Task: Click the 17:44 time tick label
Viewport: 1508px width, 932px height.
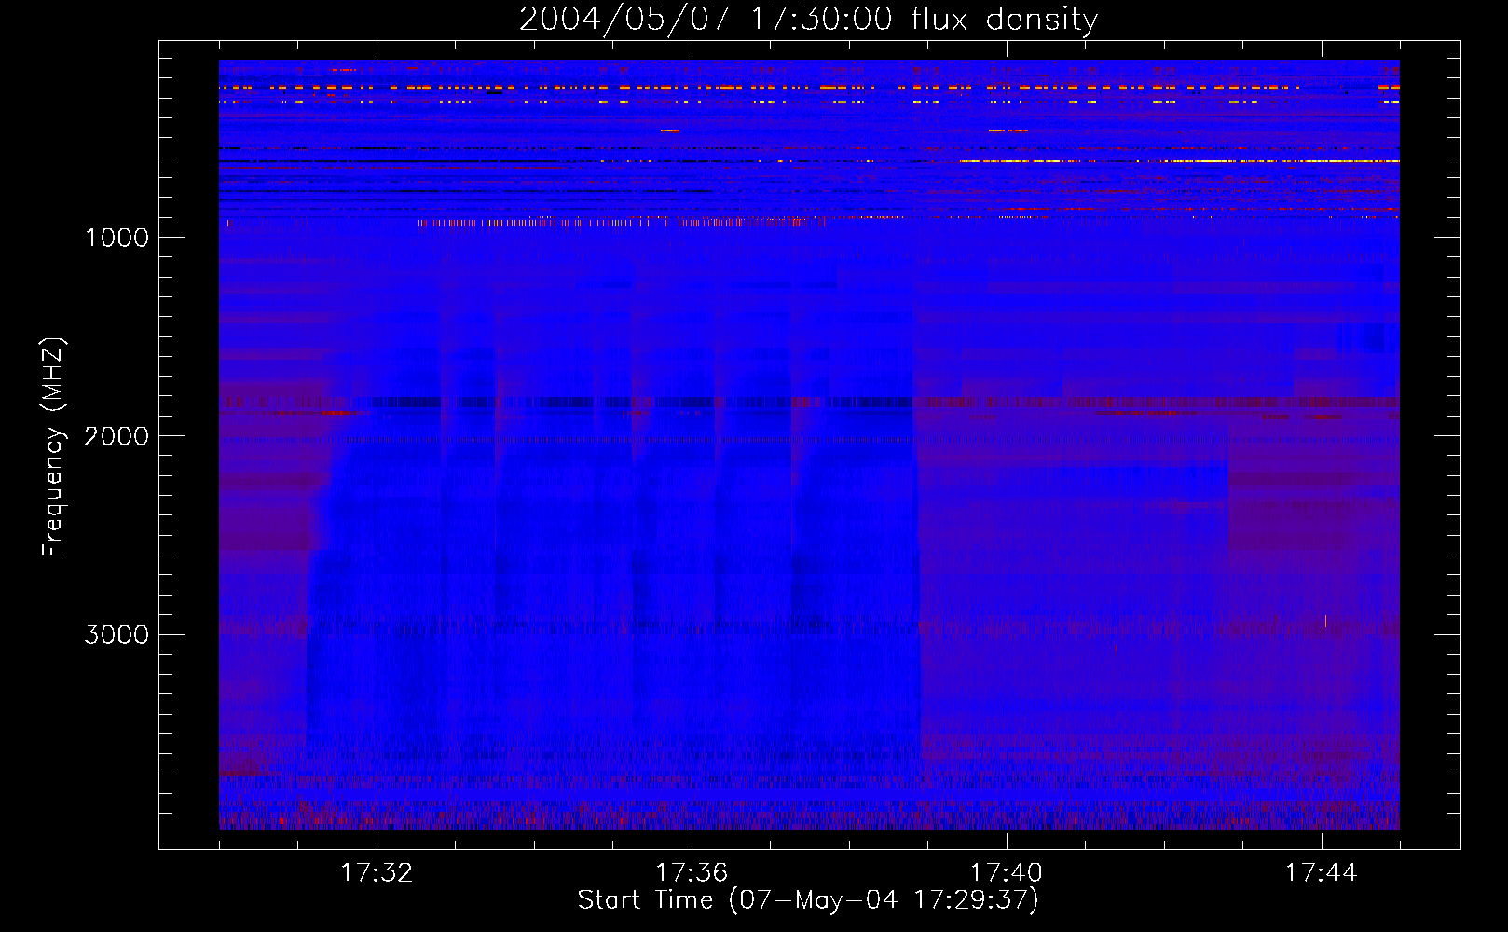Action: click(1322, 872)
